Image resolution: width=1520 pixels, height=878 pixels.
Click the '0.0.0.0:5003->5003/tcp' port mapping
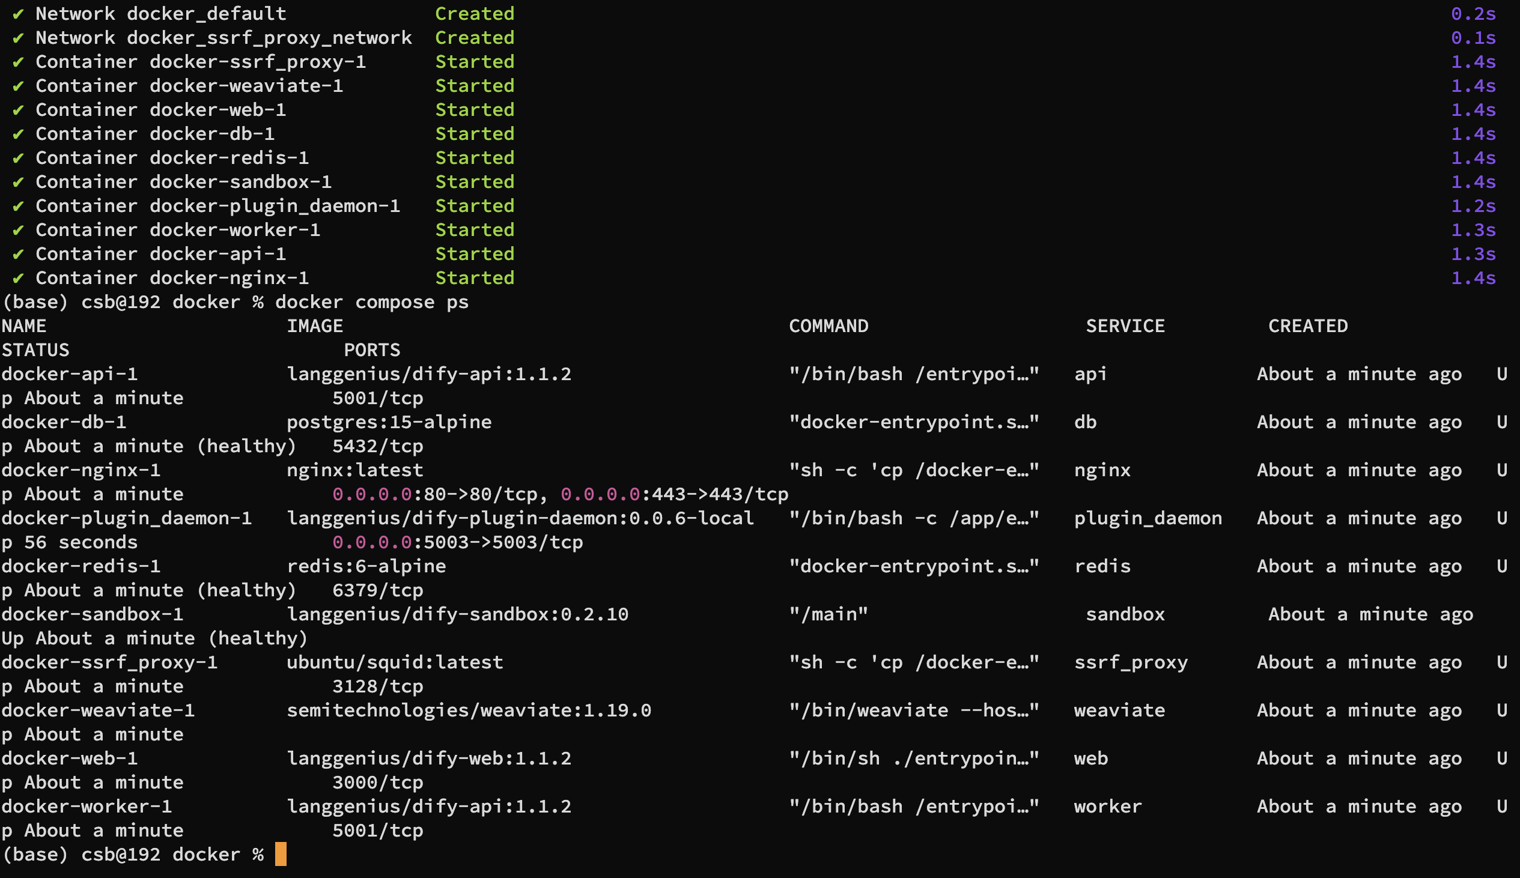pyautogui.click(x=458, y=542)
